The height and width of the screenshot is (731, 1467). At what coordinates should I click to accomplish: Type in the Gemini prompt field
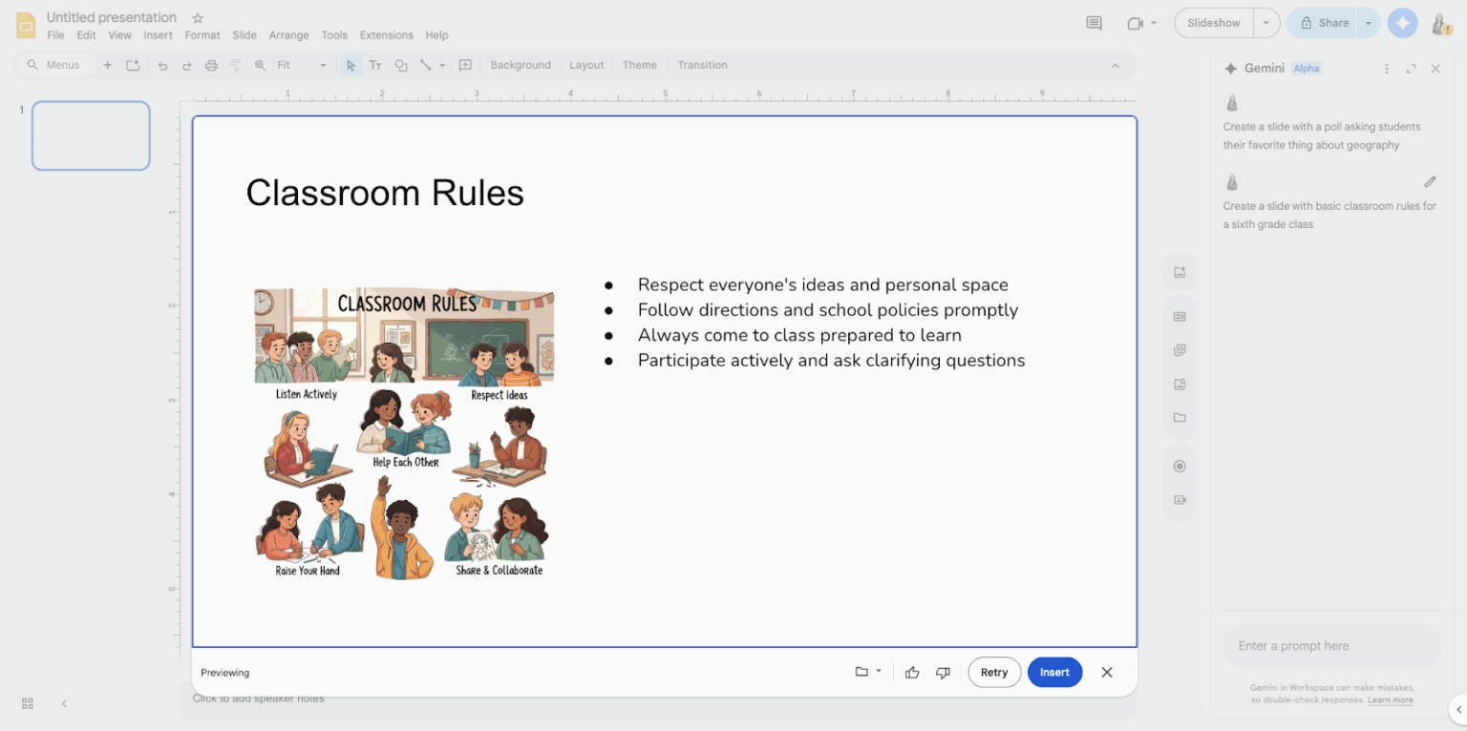1330,646
